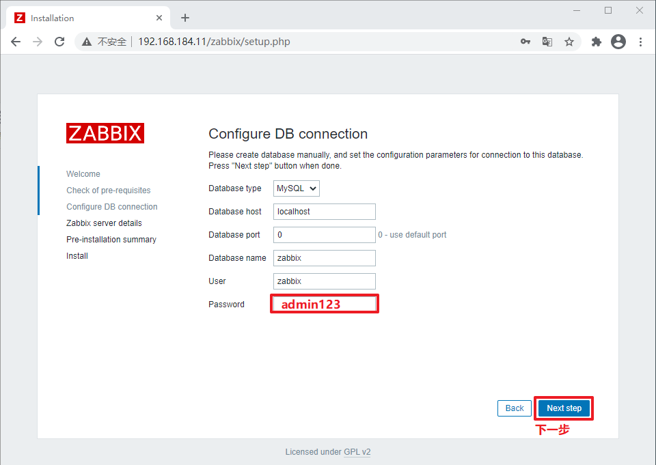Select the Install step

77,256
